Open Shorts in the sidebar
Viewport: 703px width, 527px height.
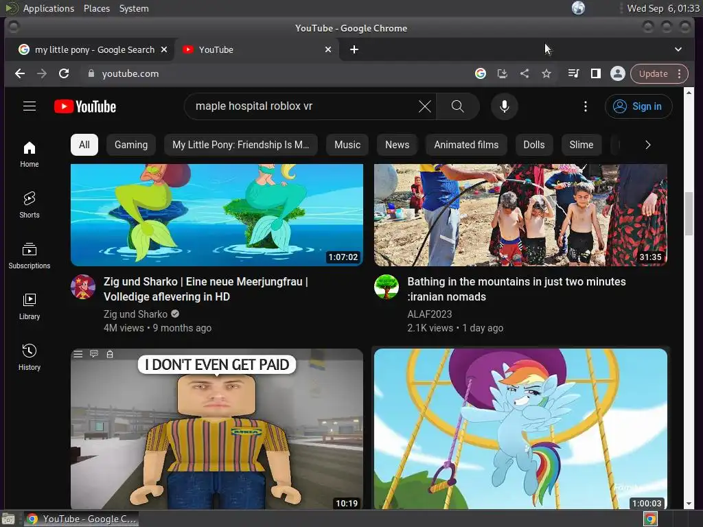(x=29, y=204)
